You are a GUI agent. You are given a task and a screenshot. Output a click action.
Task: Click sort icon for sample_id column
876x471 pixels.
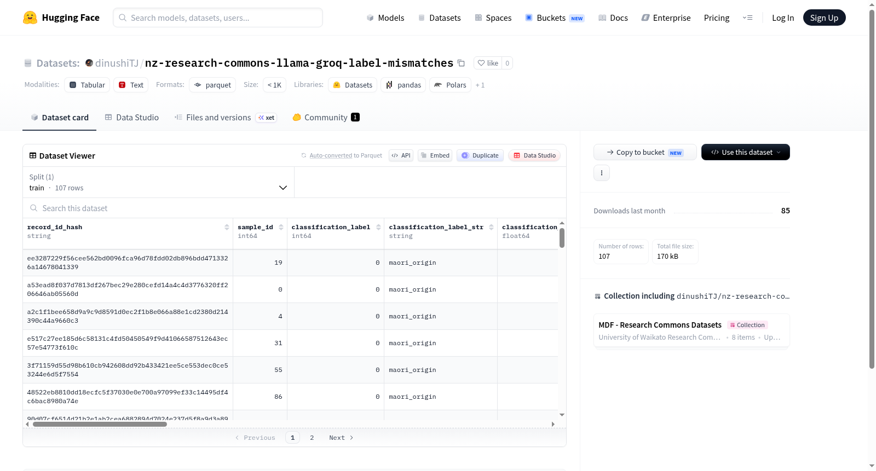coord(281,227)
